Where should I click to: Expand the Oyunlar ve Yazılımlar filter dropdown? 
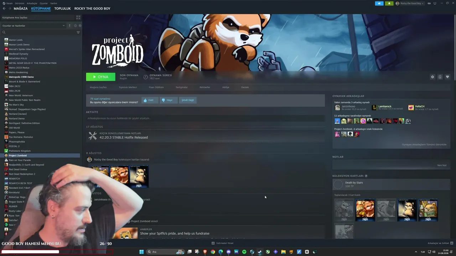[33, 26]
